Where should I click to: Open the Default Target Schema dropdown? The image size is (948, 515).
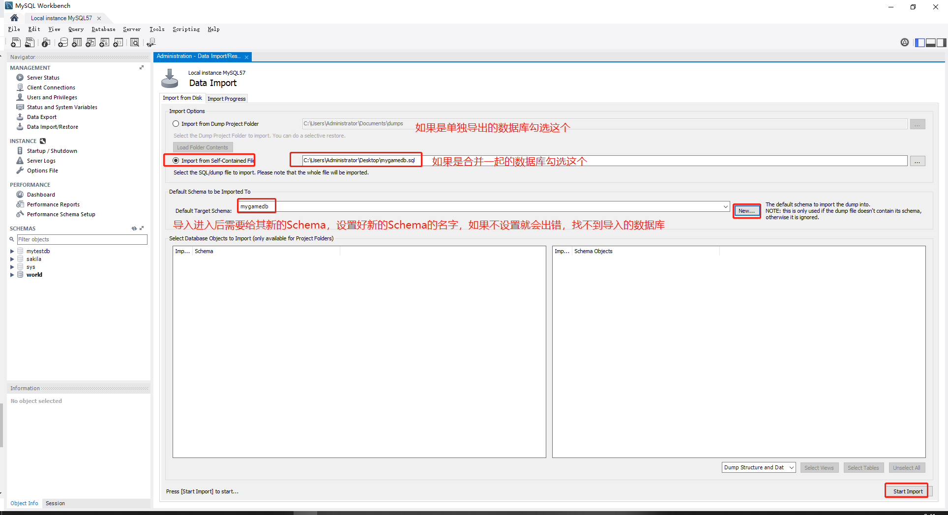click(x=726, y=206)
